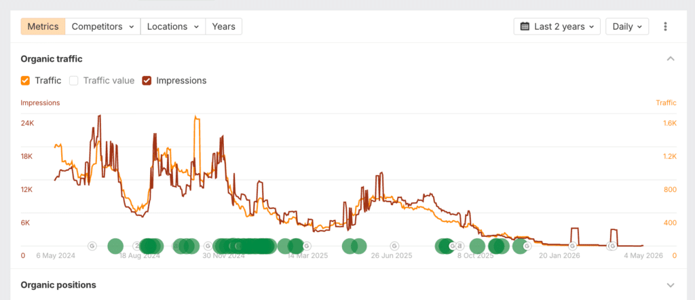This screenshot has height=300, width=695.
Task: Select the Metrics tab
Action: (x=43, y=26)
